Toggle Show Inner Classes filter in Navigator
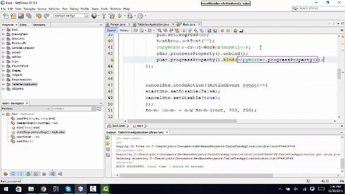Image resolution: width=345 pixels, height=194 pixels. click(36, 174)
